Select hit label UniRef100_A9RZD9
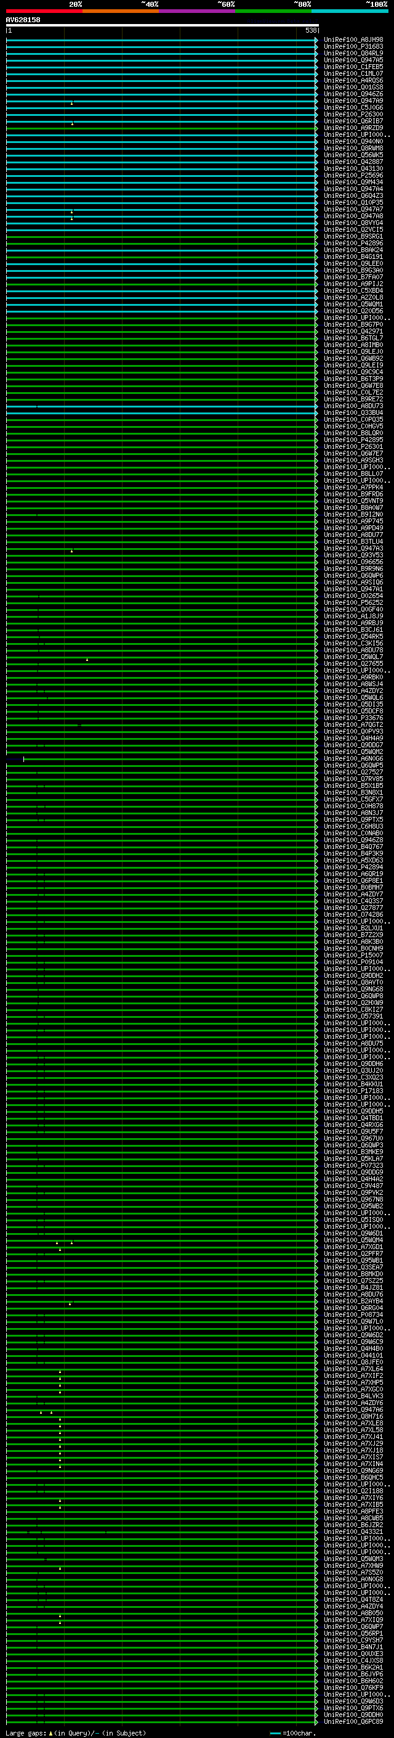This screenshot has width=394, height=1738. 353,128
